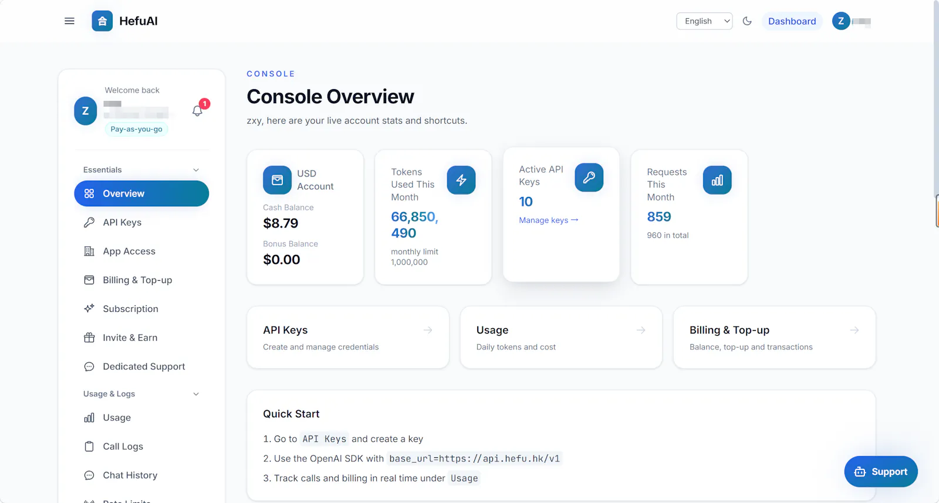The width and height of the screenshot is (939, 503).
Task: Open the user avatar menu in header
Action: coord(841,21)
